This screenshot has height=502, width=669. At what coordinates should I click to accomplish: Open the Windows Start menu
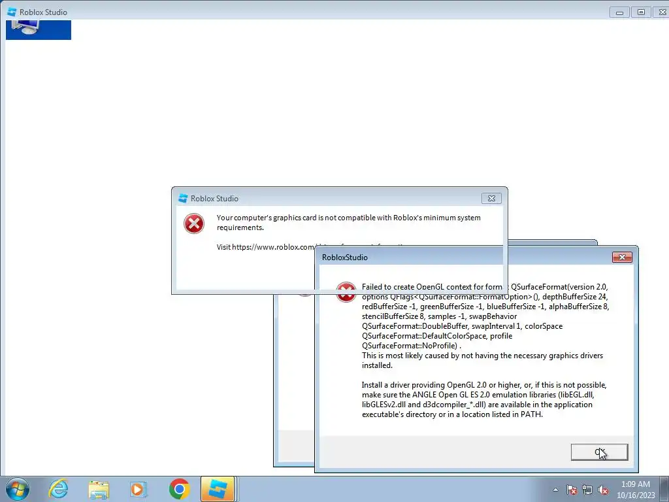(17, 489)
